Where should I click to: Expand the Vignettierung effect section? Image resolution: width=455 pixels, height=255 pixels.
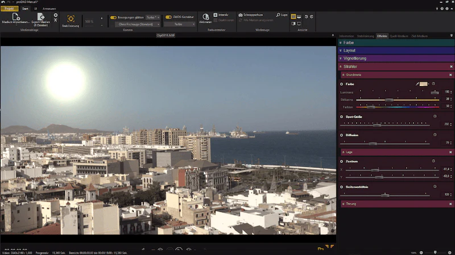click(x=396, y=58)
